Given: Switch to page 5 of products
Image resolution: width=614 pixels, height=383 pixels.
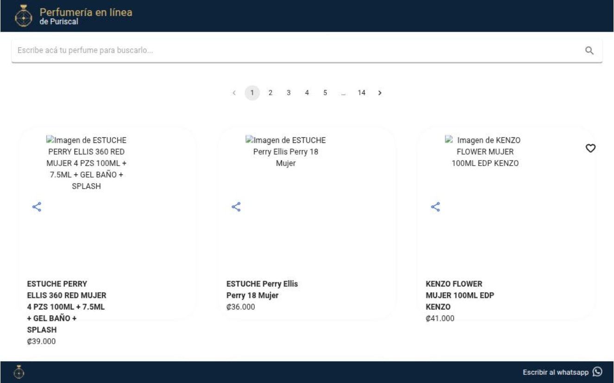Looking at the screenshot, I should 325,93.
